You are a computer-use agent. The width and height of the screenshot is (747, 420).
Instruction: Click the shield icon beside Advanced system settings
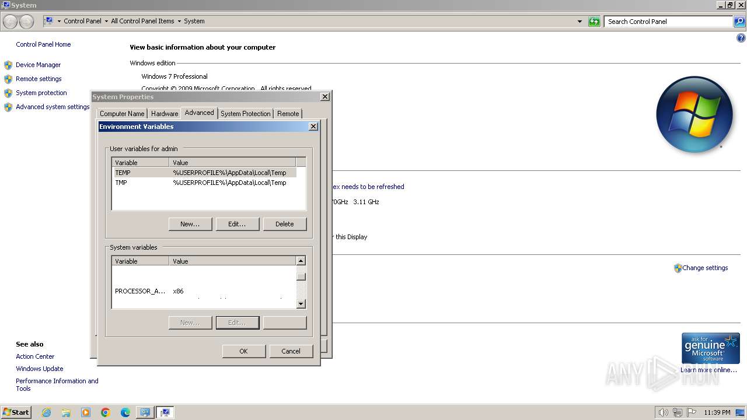(8, 107)
